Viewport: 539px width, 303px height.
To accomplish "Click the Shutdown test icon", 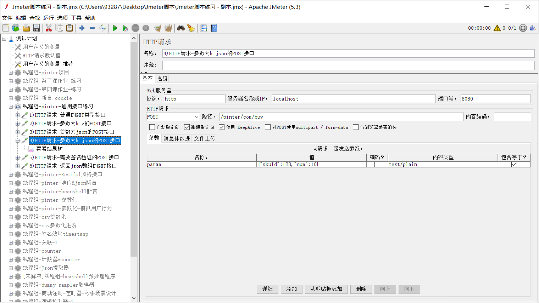I will (146, 28).
